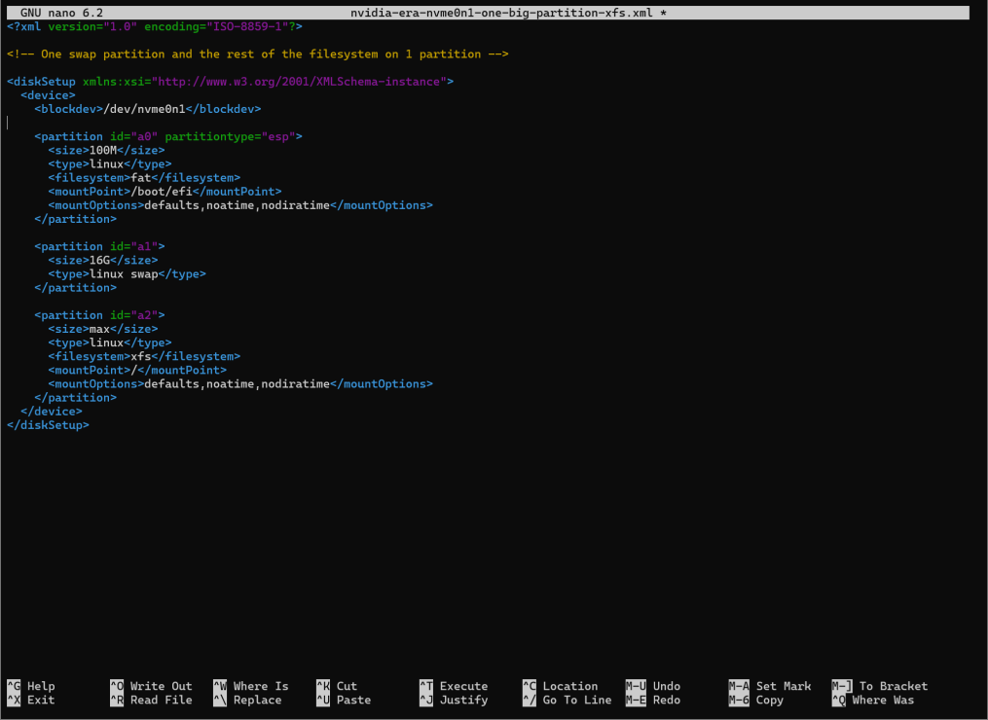
Task: Click the M-E Redo shortcut
Action: [x=653, y=700]
